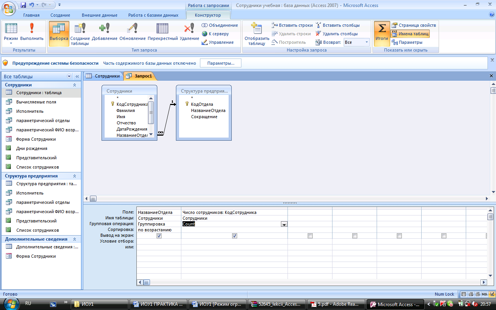Close the security warning bar
This screenshot has height=310, width=496.
[x=492, y=60]
